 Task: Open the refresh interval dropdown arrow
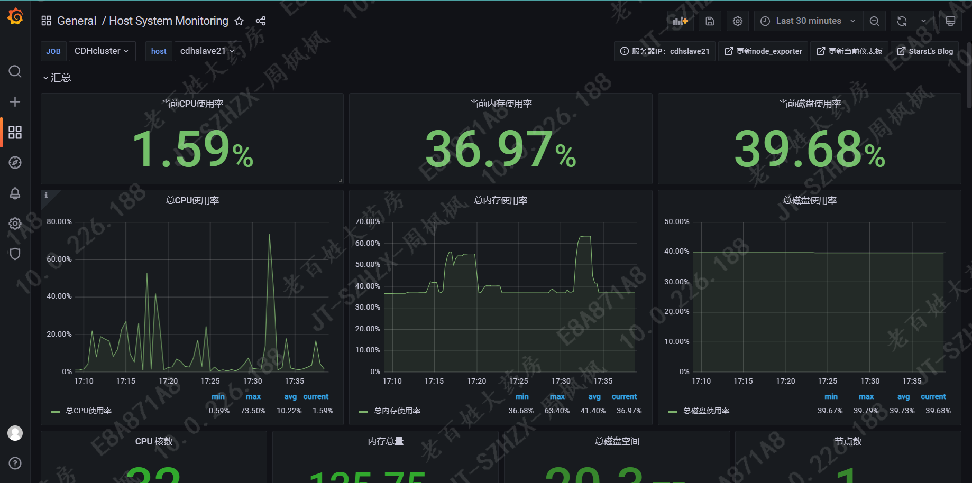point(924,21)
